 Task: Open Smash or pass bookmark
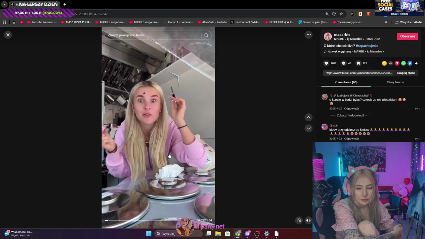[x=313, y=22]
